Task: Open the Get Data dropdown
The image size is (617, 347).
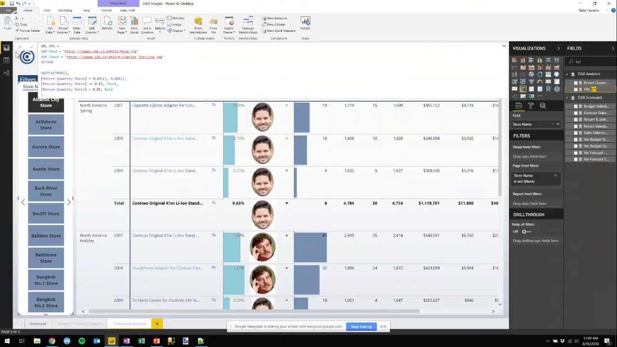Action: click(50, 25)
